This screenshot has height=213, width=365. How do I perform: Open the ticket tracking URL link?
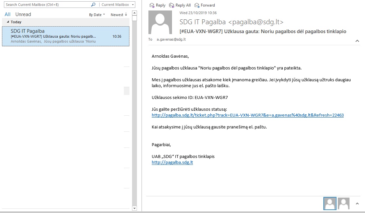pyautogui.click(x=247, y=115)
